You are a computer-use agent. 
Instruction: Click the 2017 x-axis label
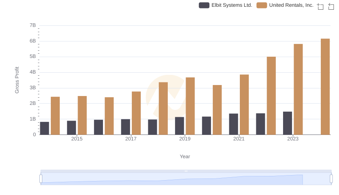131,139
